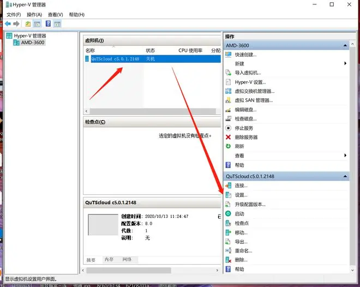Collapse the QuTScloud c5.0.1.2148 actions section
Viewport: 360px width, 287px height.
click(x=345, y=176)
